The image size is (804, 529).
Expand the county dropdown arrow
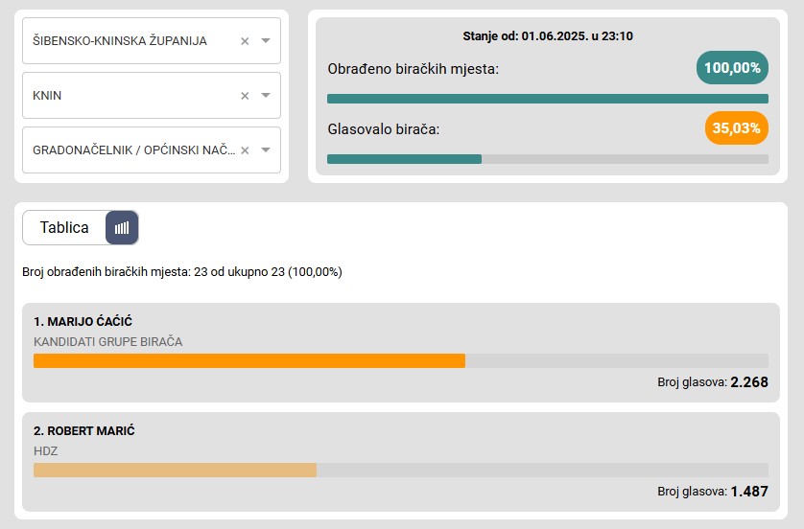266,40
